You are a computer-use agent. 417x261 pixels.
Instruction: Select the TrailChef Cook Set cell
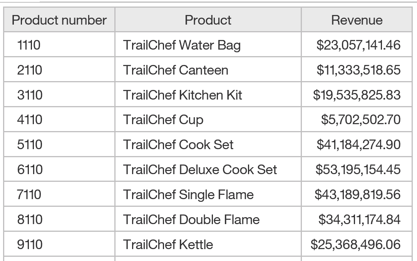[x=208, y=145]
